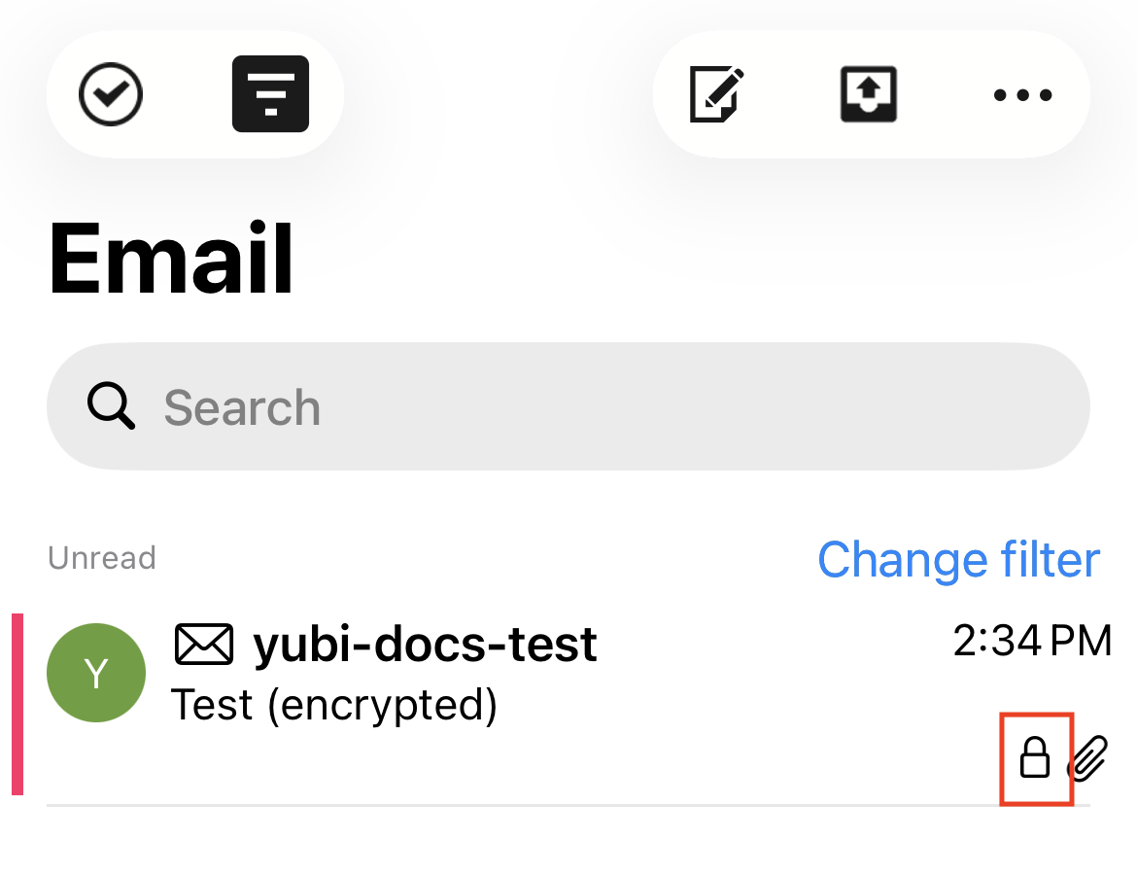Click the unread envelope icon
Viewport: 1137px width, 875px height.
[x=204, y=644]
